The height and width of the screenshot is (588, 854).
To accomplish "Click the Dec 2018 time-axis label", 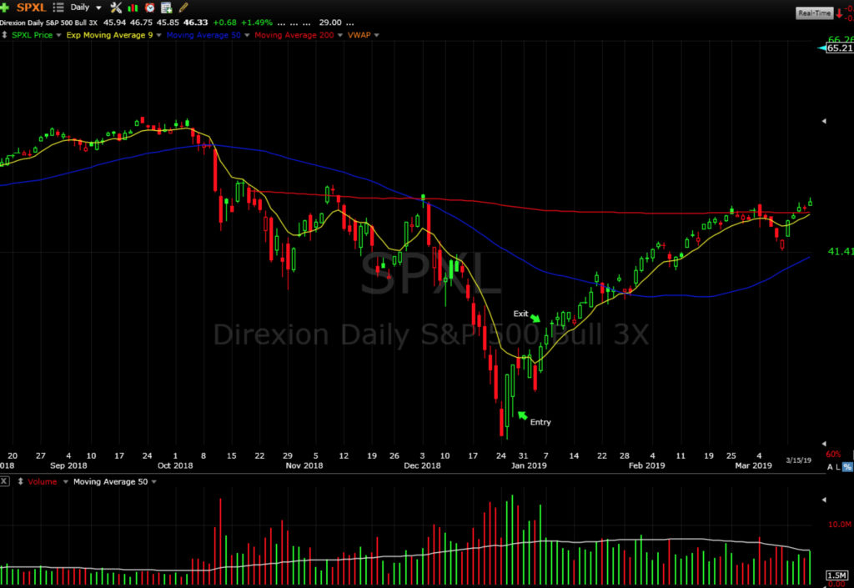I will 422,465.
